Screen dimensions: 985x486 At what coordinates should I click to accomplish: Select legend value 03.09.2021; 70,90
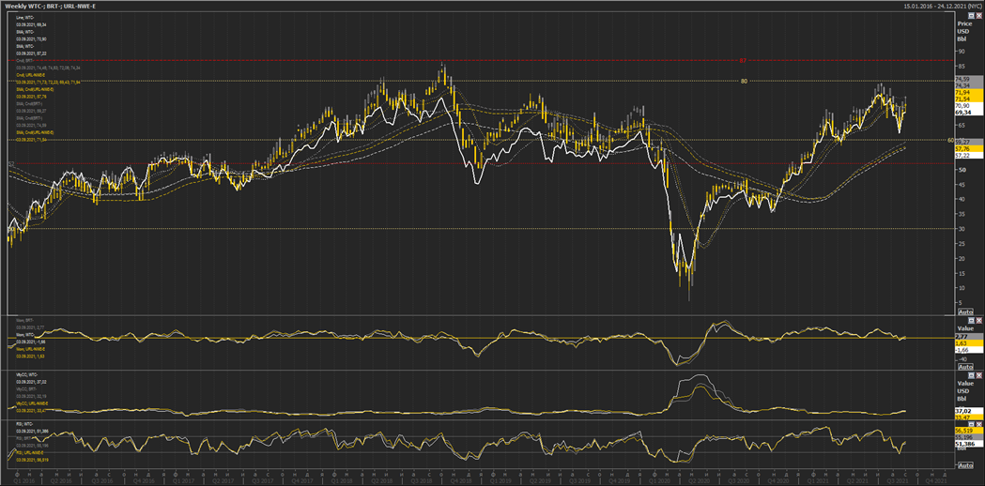click(x=31, y=38)
